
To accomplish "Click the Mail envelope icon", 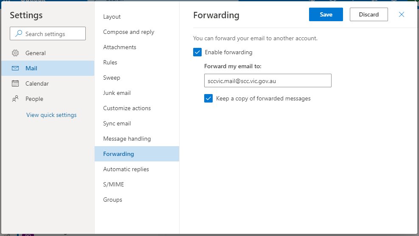I will (15, 68).
